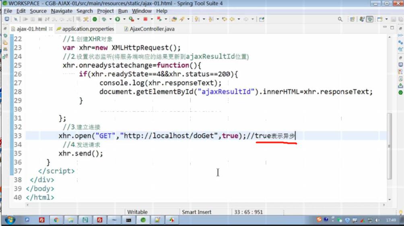Maximize the editor area

(392, 27)
